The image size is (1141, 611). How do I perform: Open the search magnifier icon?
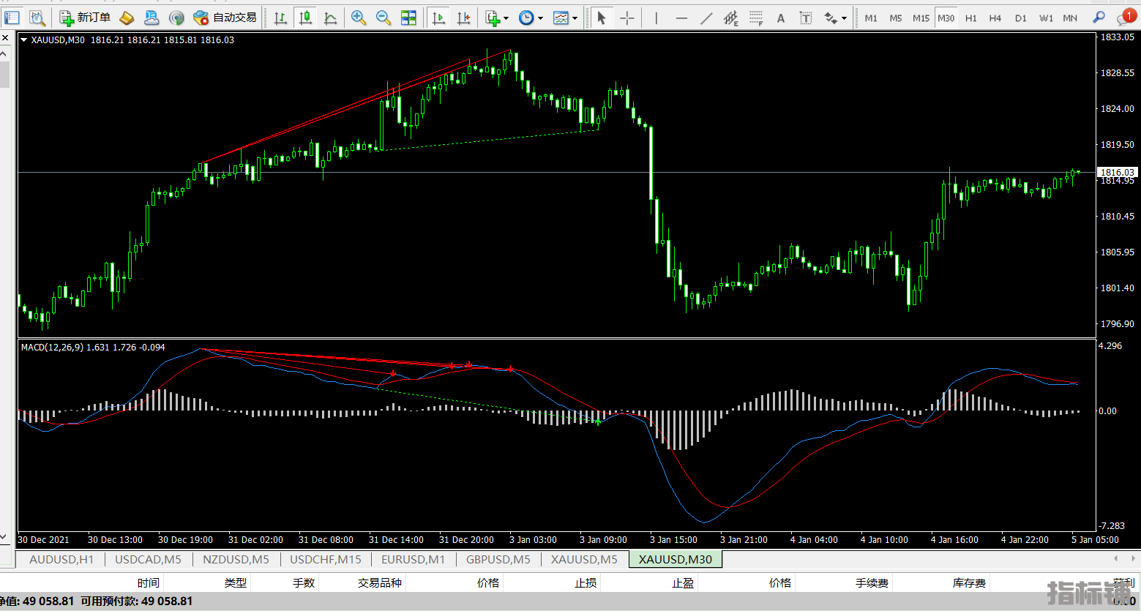coord(1099,18)
